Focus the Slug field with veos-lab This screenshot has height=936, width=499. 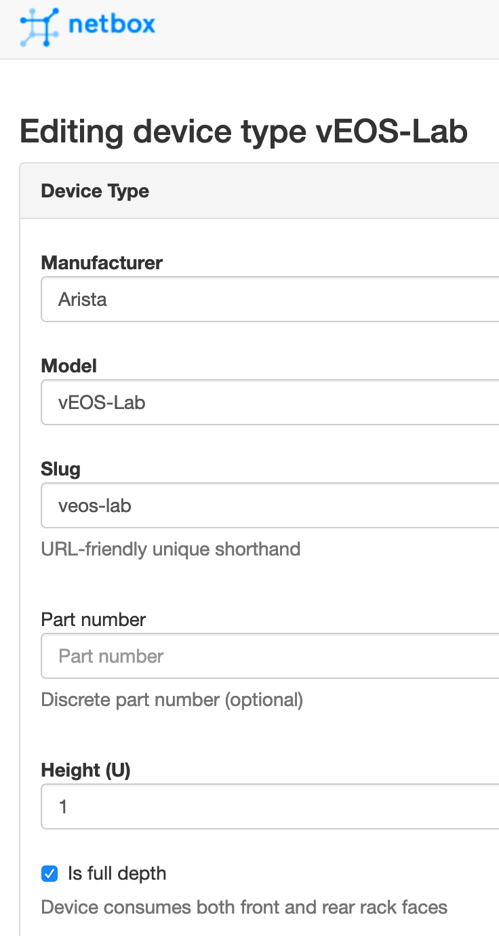point(270,505)
